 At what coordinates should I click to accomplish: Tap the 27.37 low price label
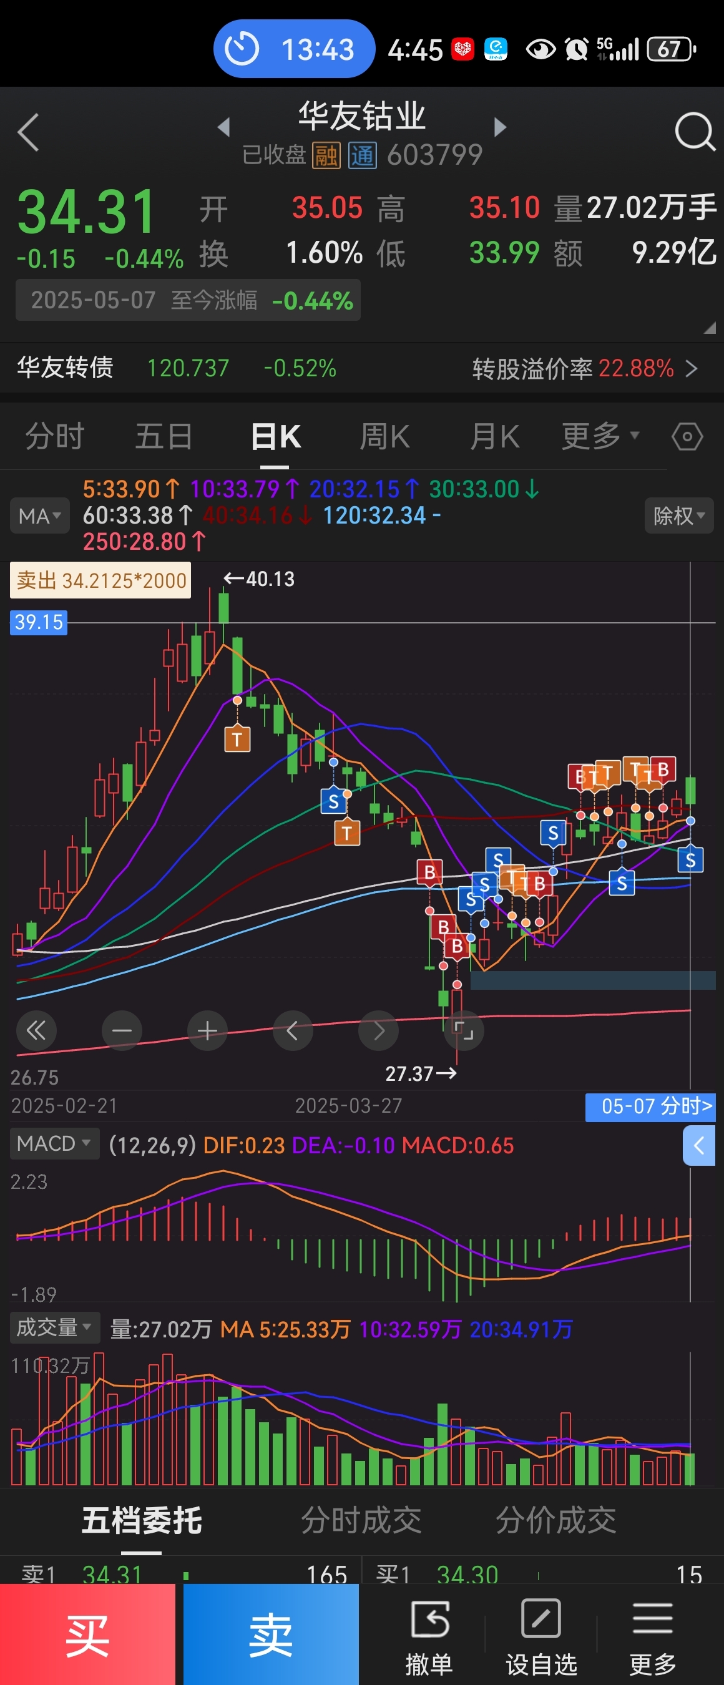pos(421,1073)
